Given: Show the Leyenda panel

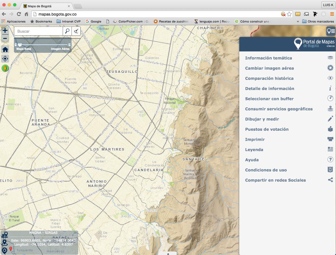Looking at the screenshot, I should coord(254,149).
